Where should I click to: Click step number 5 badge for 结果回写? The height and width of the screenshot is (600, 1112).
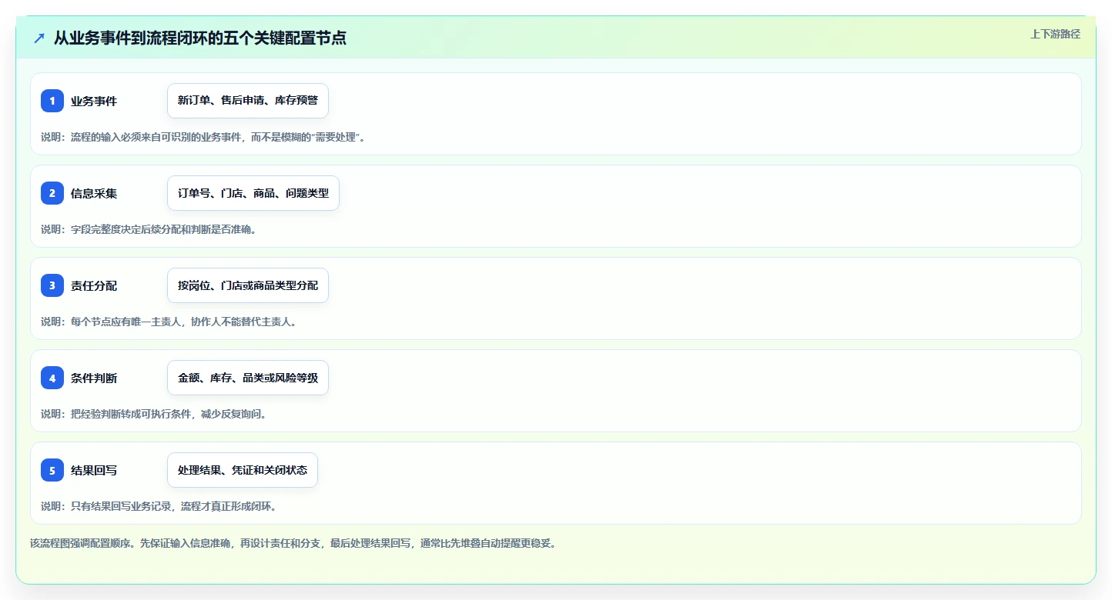52,470
